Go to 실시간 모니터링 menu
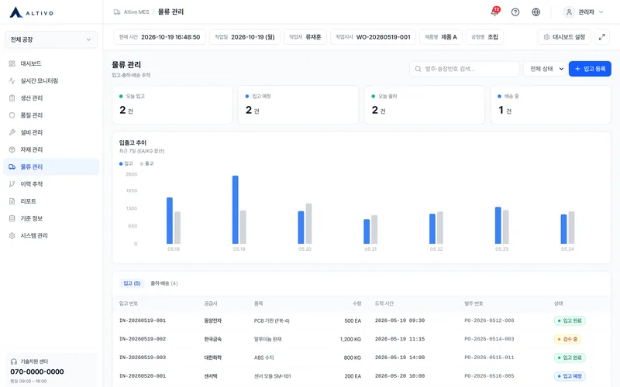This screenshot has height=387, width=620. coord(51,80)
